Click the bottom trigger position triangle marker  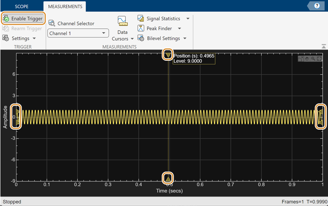168,178
